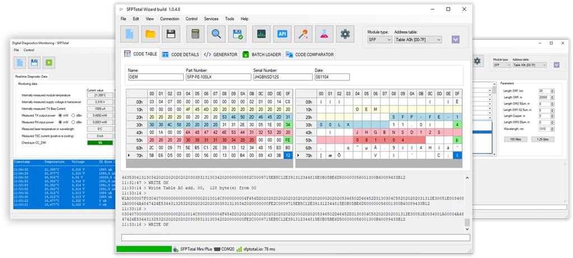Click the log panel vertical scrollbar
The image size is (573, 258).
[467, 203]
